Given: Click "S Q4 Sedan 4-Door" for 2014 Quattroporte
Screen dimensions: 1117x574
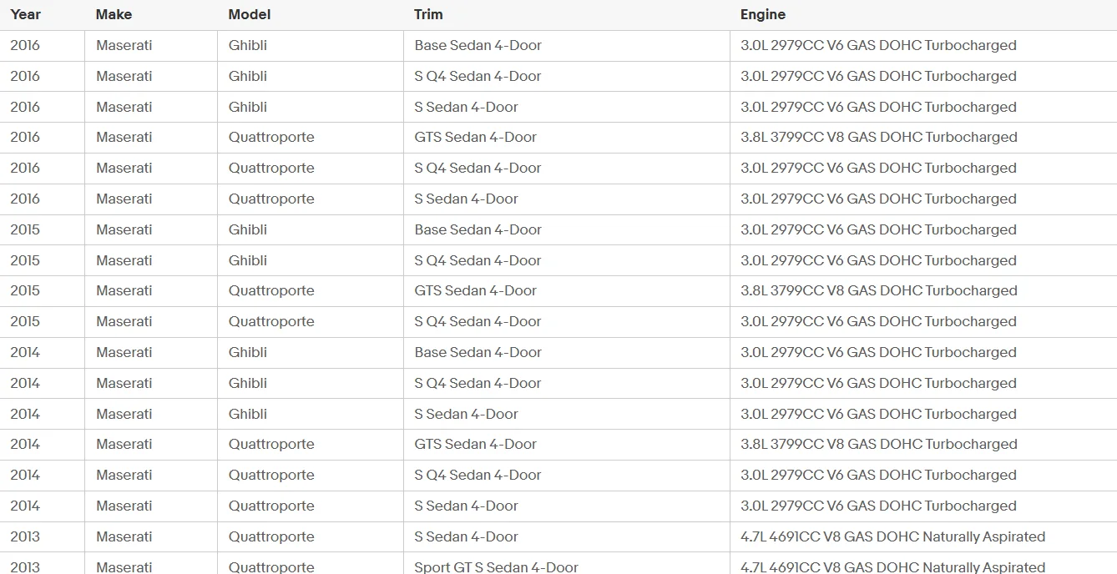Looking at the screenshot, I should click(x=478, y=475).
